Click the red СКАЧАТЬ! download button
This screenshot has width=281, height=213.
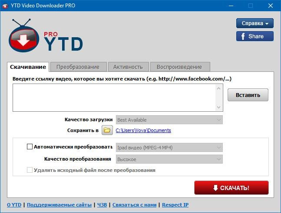click(x=231, y=187)
